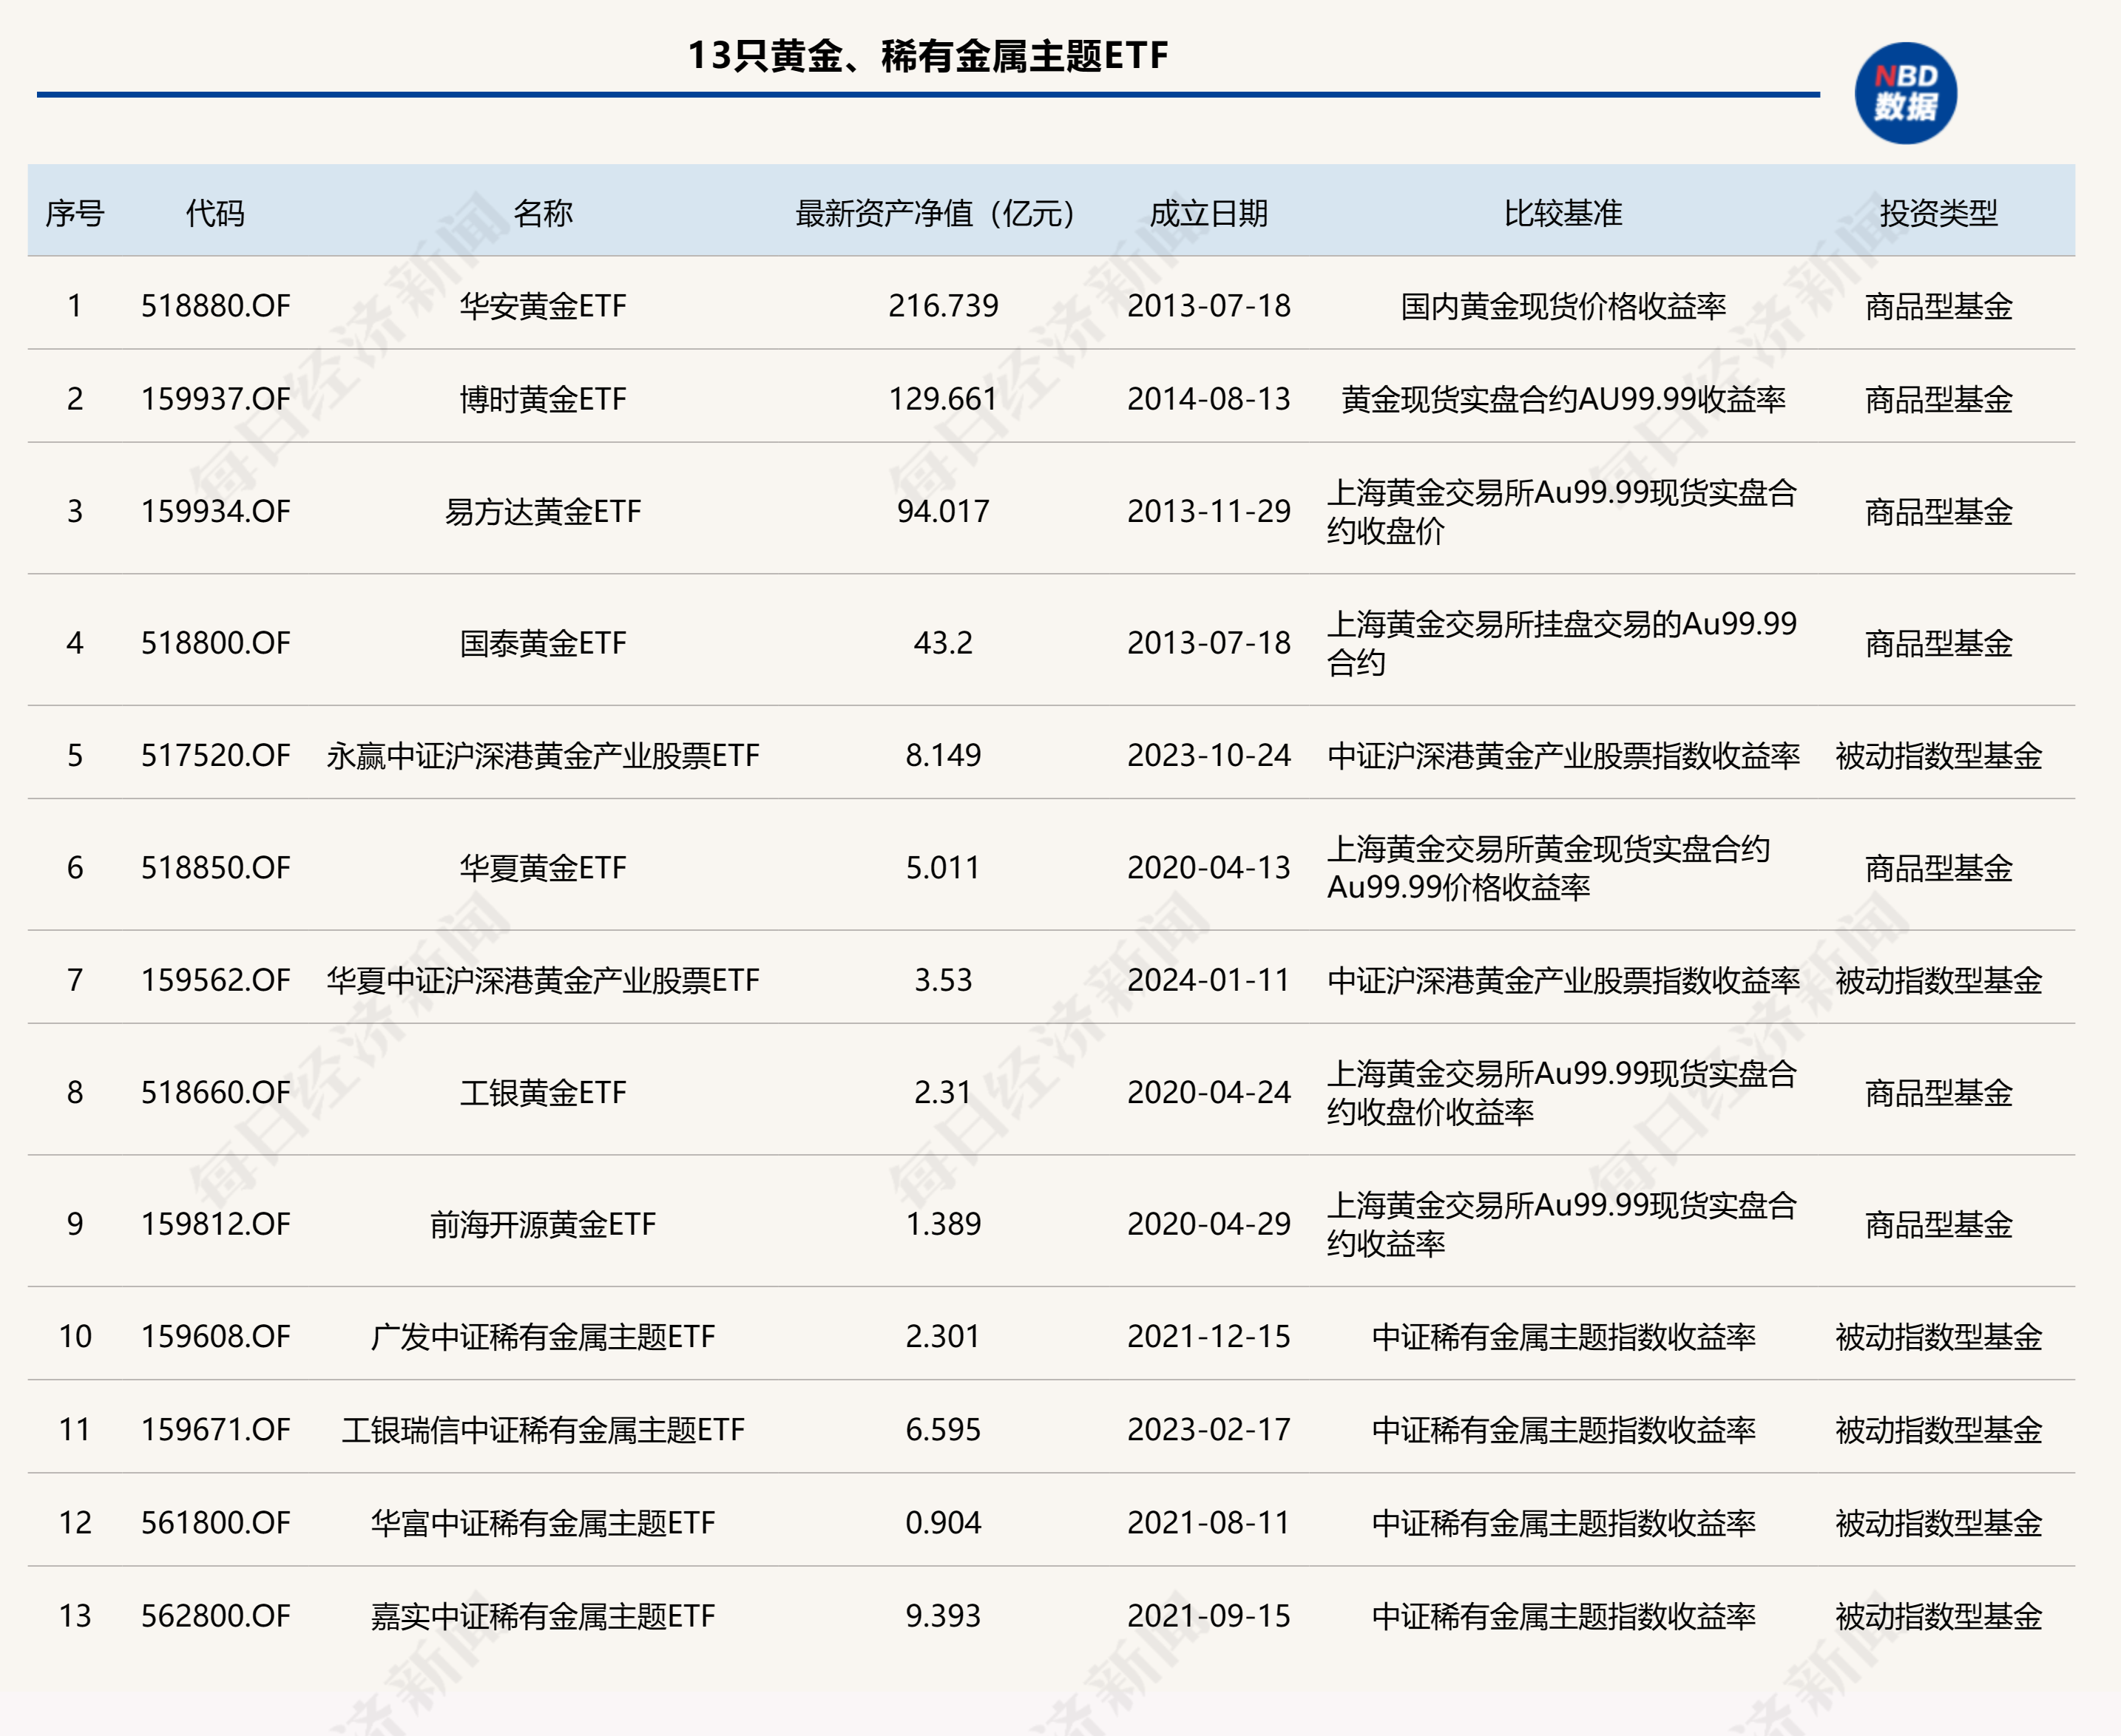The width and height of the screenshot is (2121, 1736).
Task: Click the 投资类型 column header
Action: pos(1939,213)
